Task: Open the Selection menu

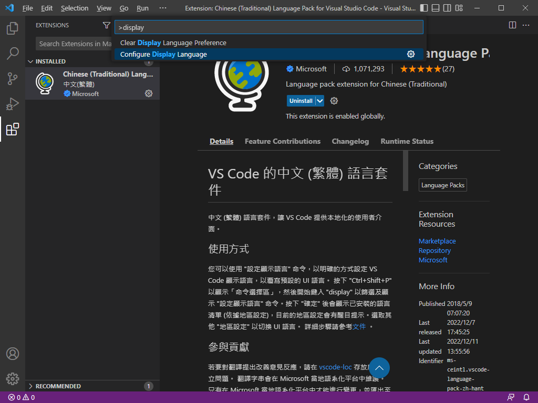Action: [75, 8]
